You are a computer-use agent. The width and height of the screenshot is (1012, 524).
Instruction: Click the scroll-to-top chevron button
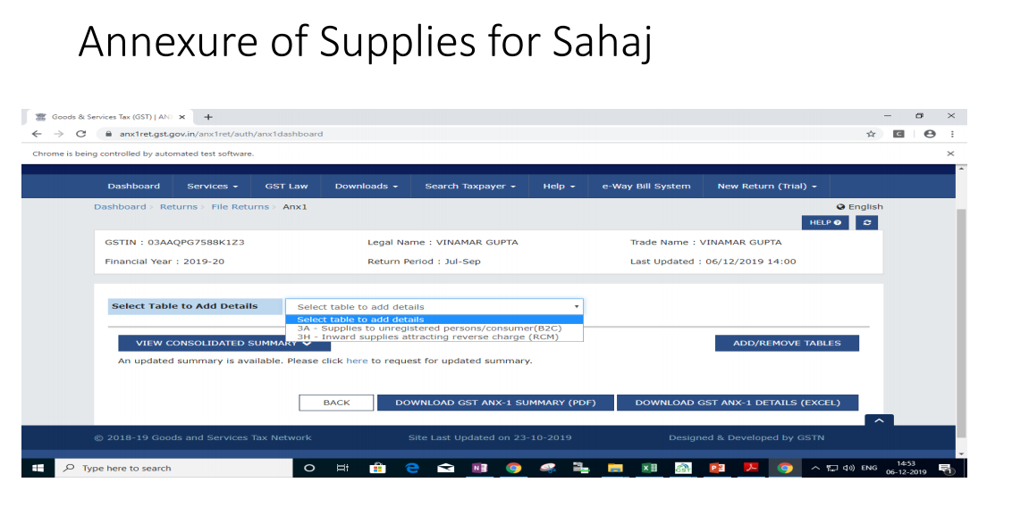tap(879, 420)
